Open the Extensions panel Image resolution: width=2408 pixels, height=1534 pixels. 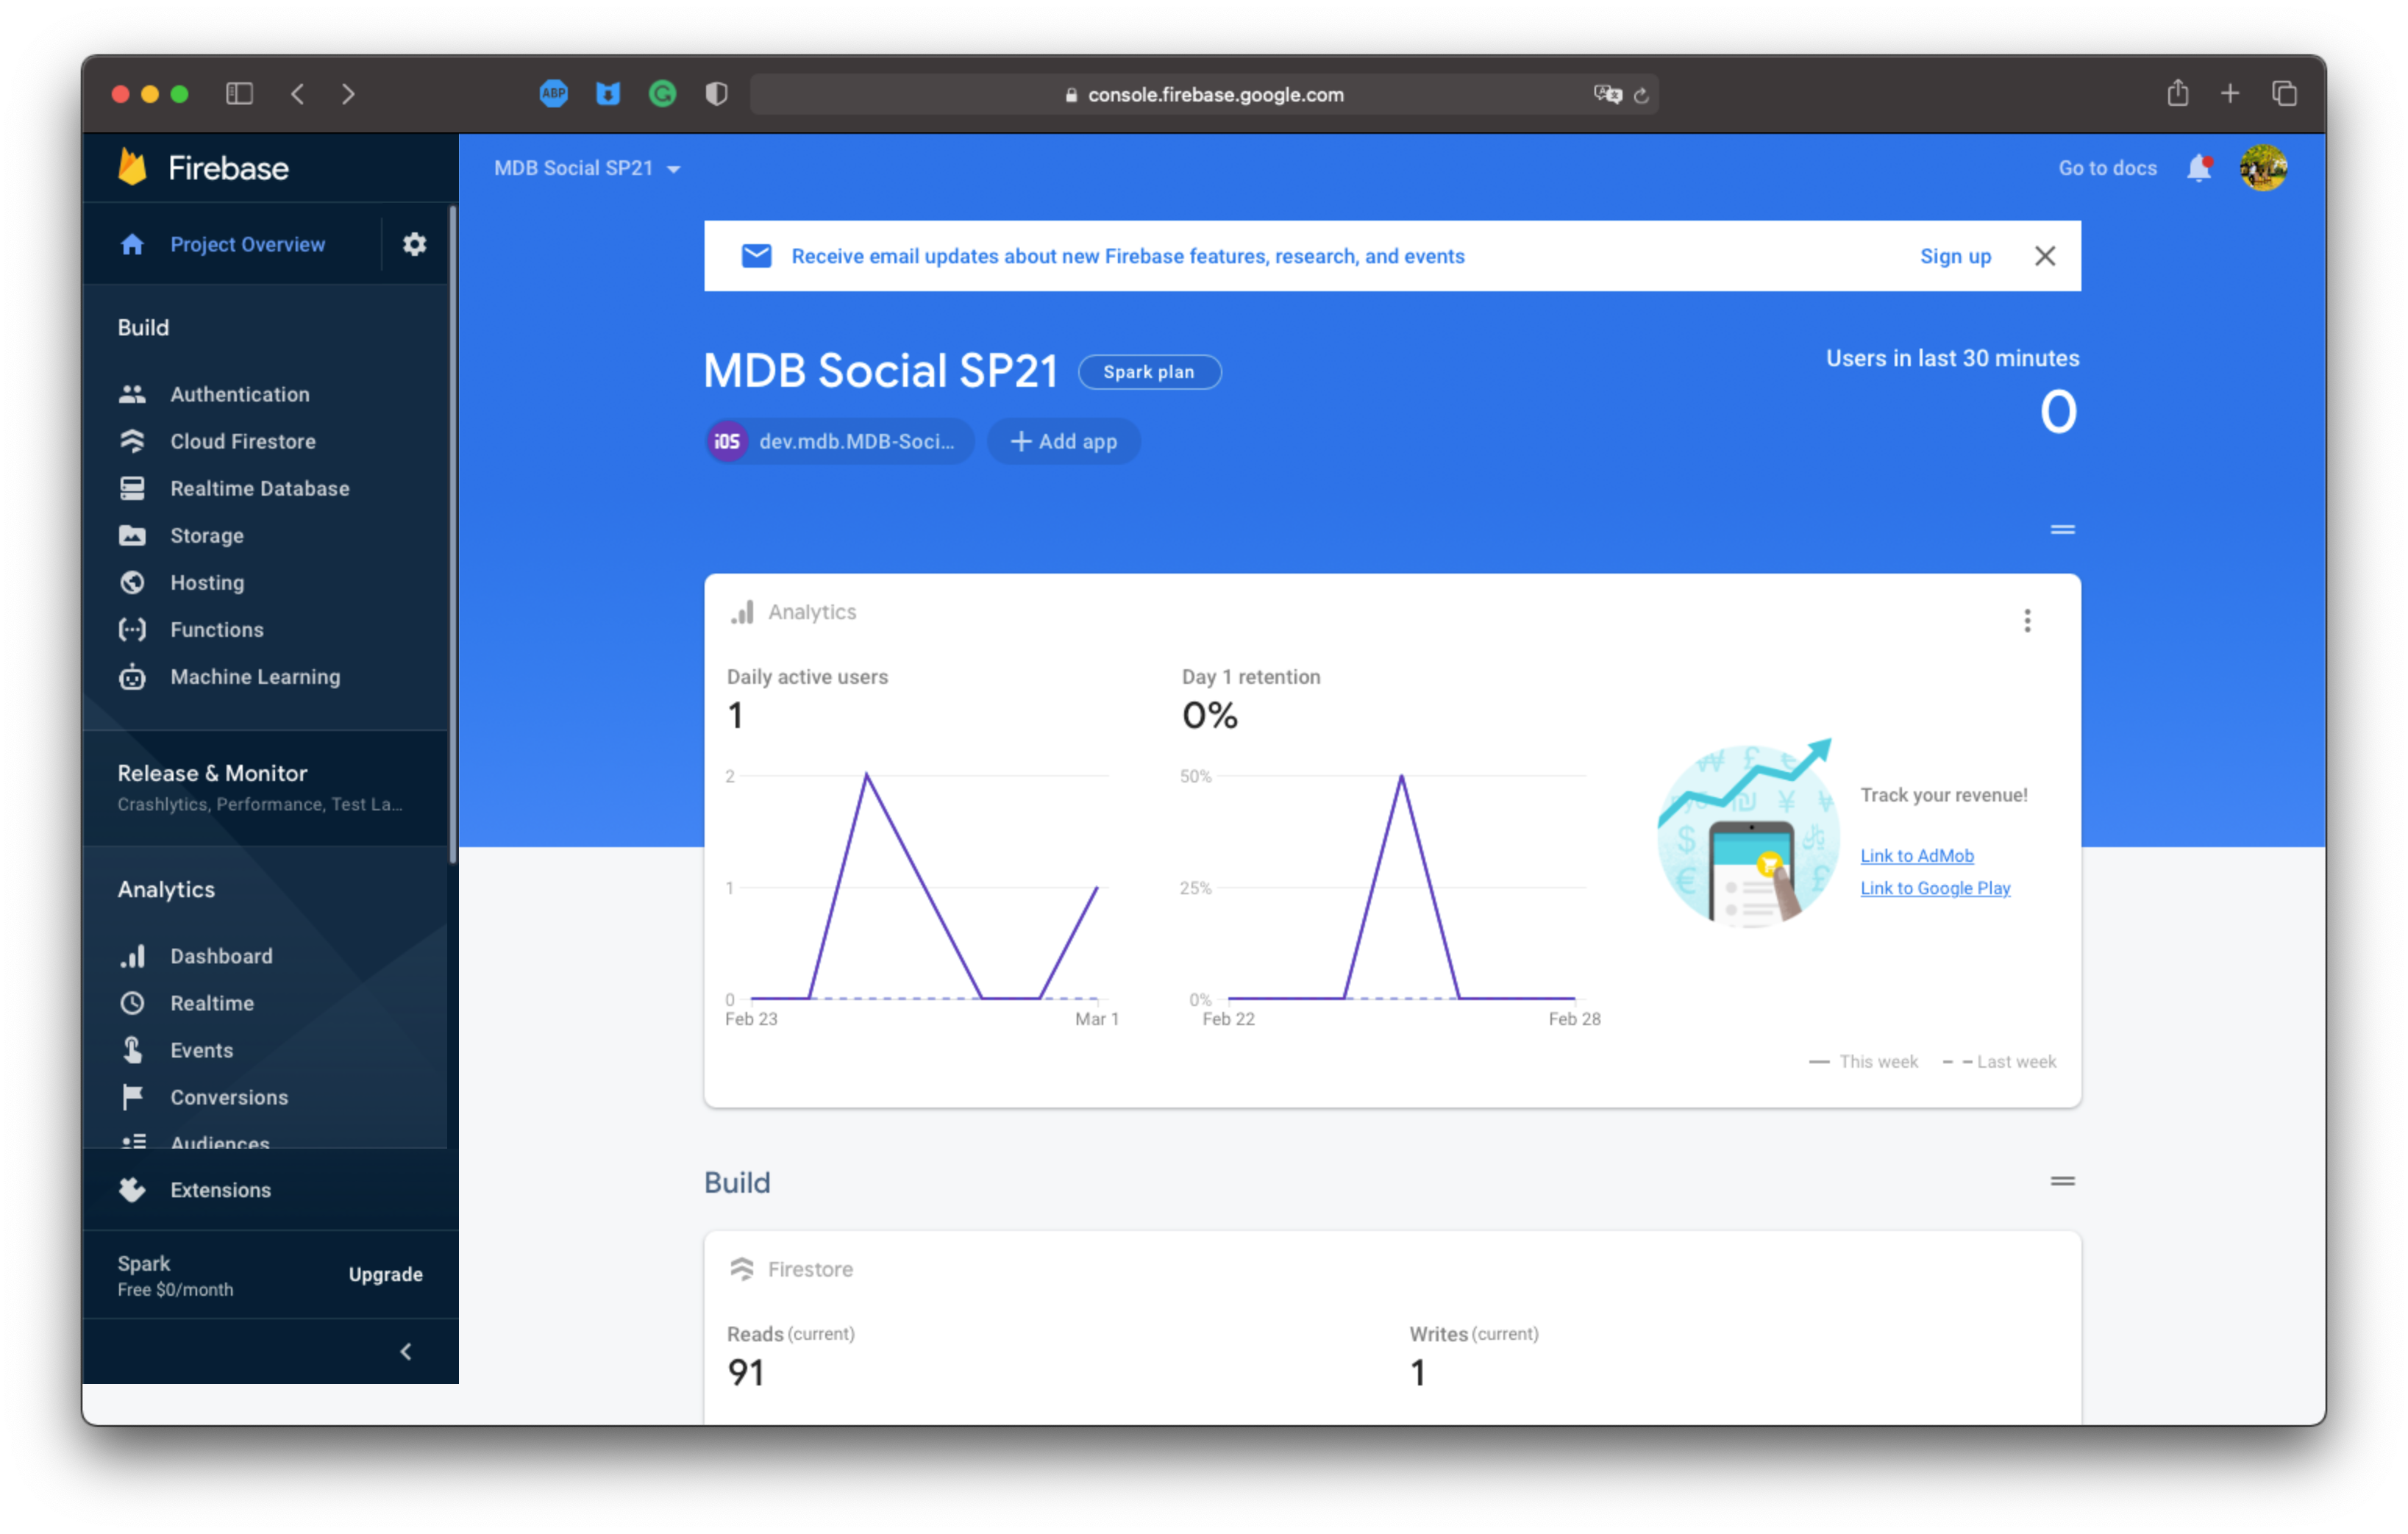point(220,1190)
